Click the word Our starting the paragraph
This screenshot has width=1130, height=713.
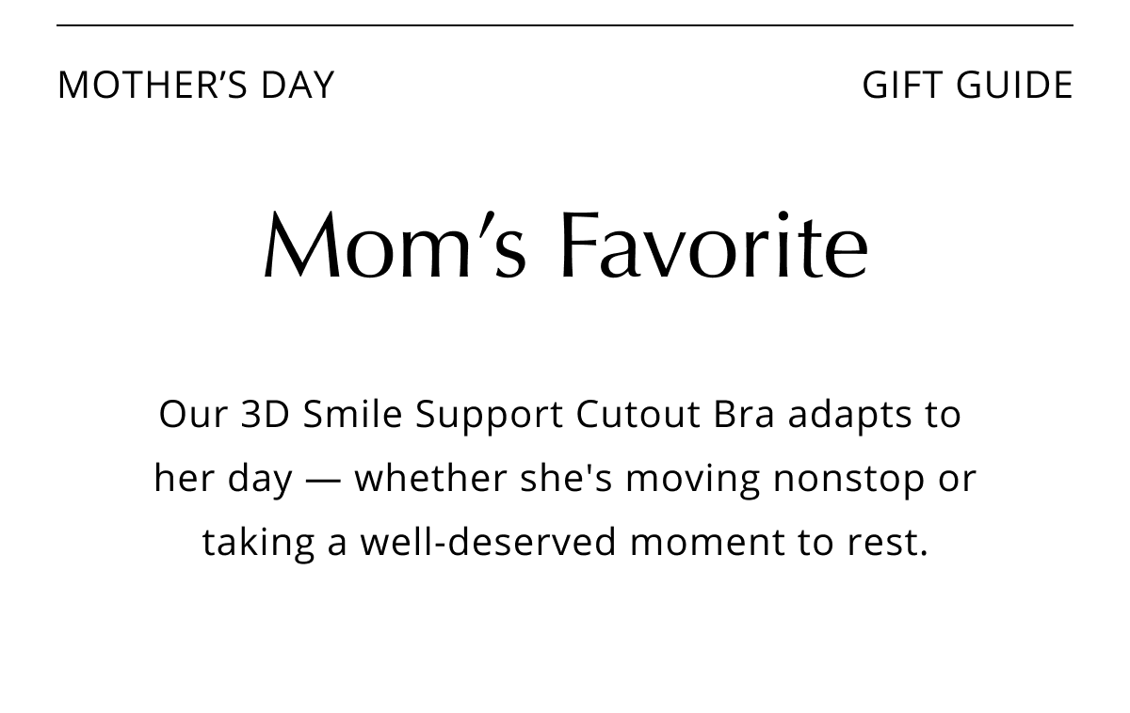(193, 414)
